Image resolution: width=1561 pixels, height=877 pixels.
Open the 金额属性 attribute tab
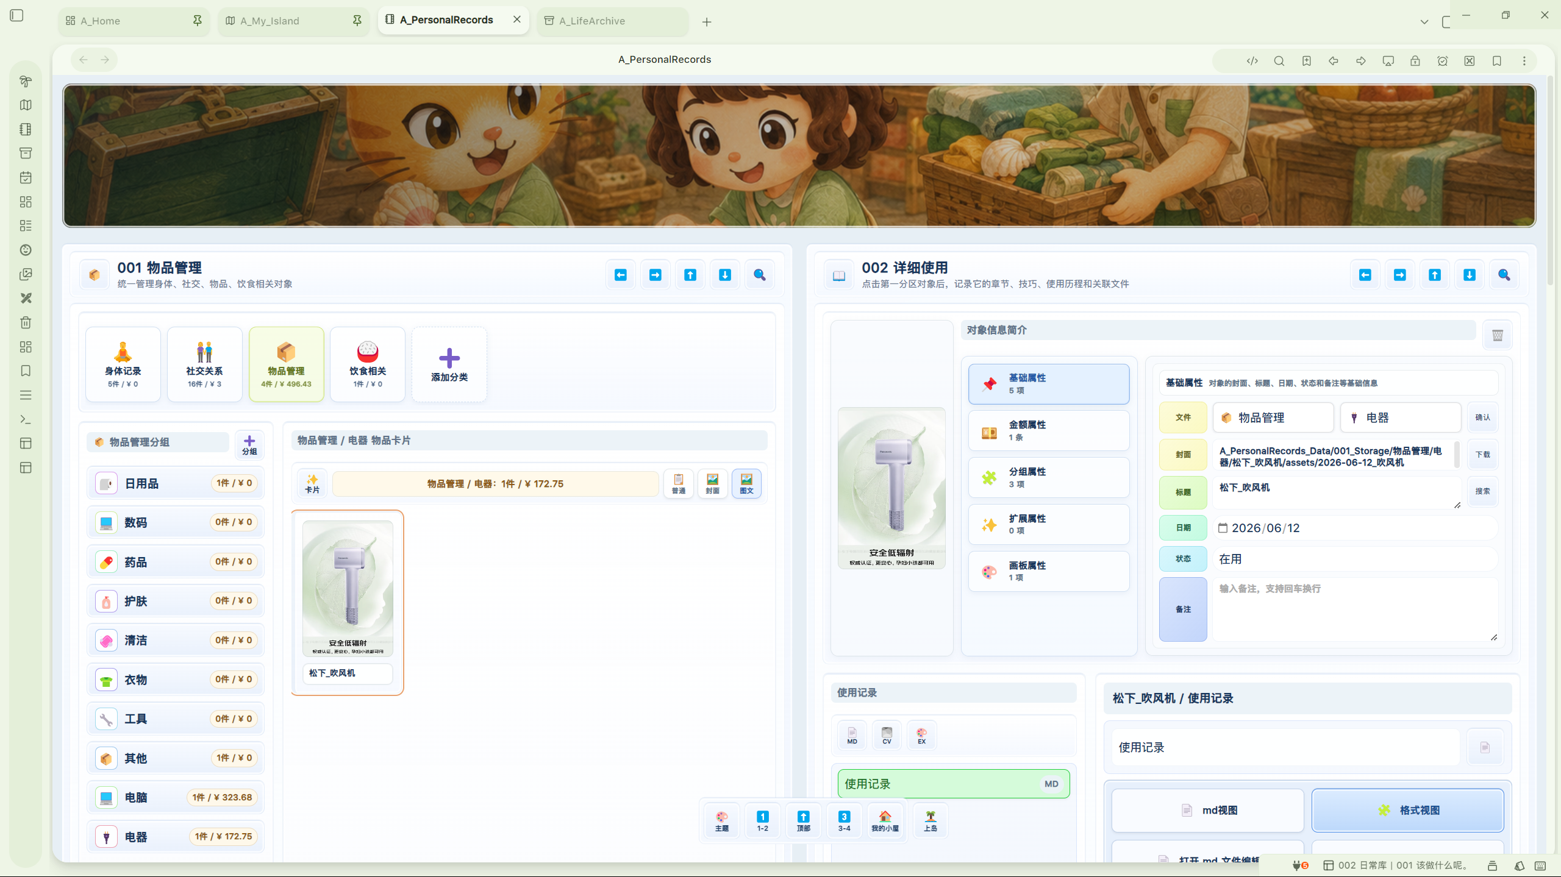point(1049,431)
